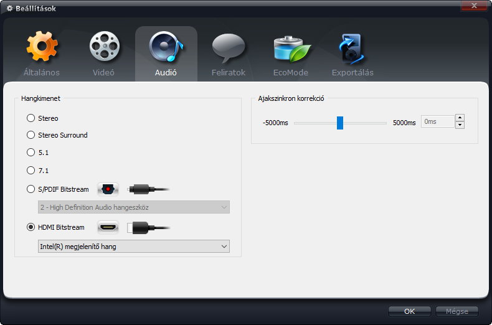The height and width of the screenshot is (325, 492).
Task: Click the battery leaf EcoMode icon
Action: [x=292, y=49]
